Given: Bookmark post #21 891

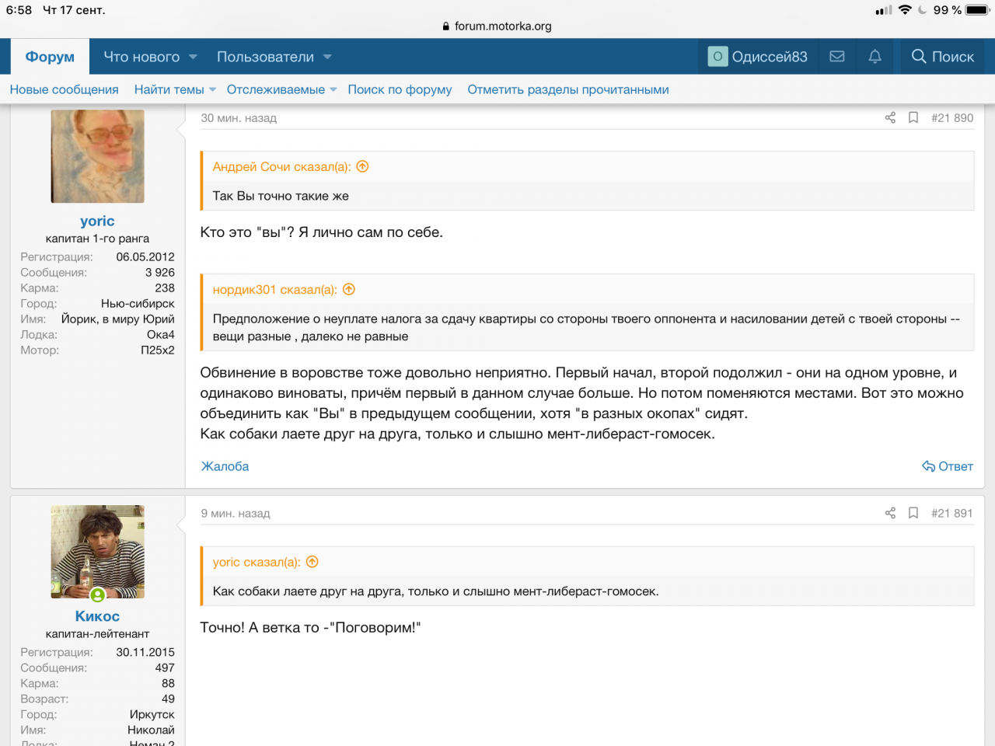Looking at the screenshot, I should (x=913, y=514).
